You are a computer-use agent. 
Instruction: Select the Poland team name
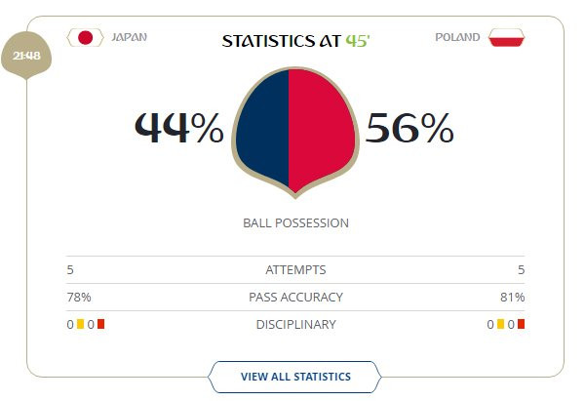pyautogui.click(x=457, y=38)
